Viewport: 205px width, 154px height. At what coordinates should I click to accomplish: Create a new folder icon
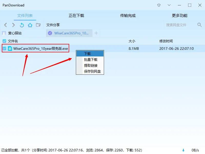pyautogui.click(x=38, y=25)
